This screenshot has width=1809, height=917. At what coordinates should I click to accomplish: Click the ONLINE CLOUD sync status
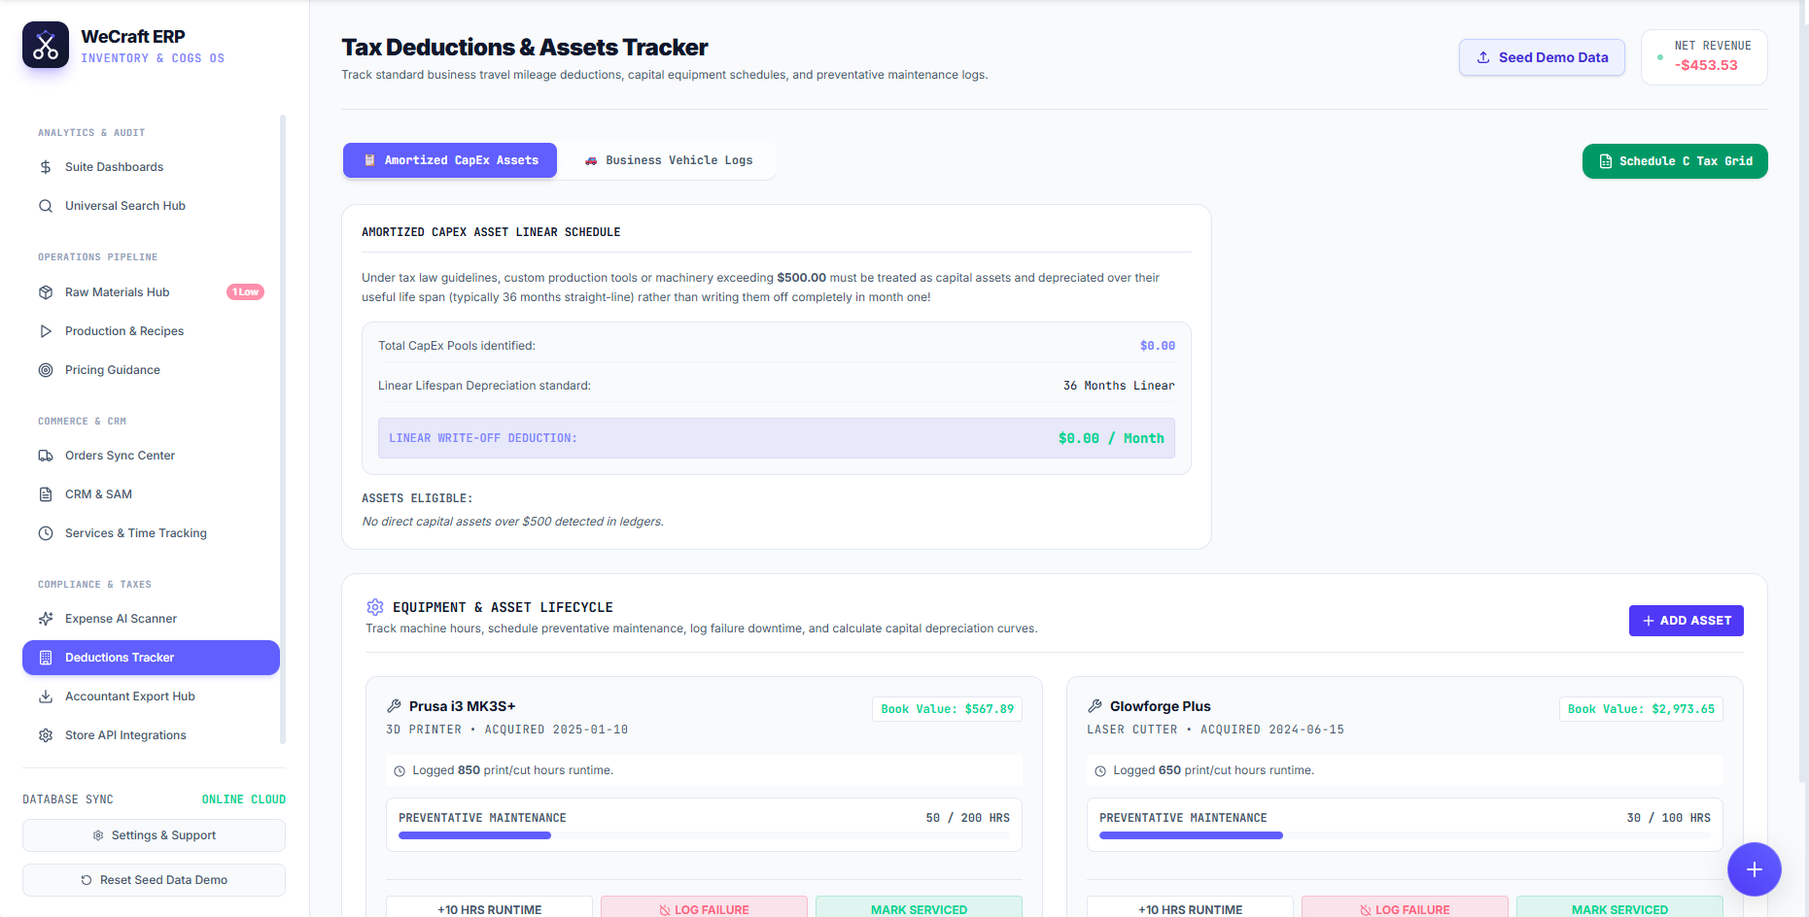pyautogui.click(x=244, y=799)
